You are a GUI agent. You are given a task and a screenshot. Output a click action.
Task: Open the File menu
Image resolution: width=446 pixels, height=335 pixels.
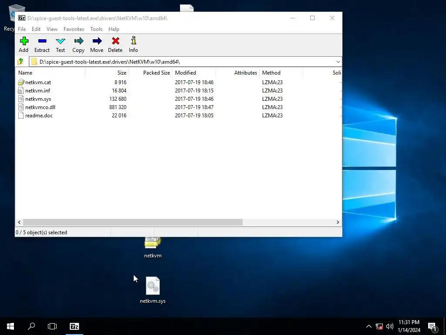(x=22, y=29)
